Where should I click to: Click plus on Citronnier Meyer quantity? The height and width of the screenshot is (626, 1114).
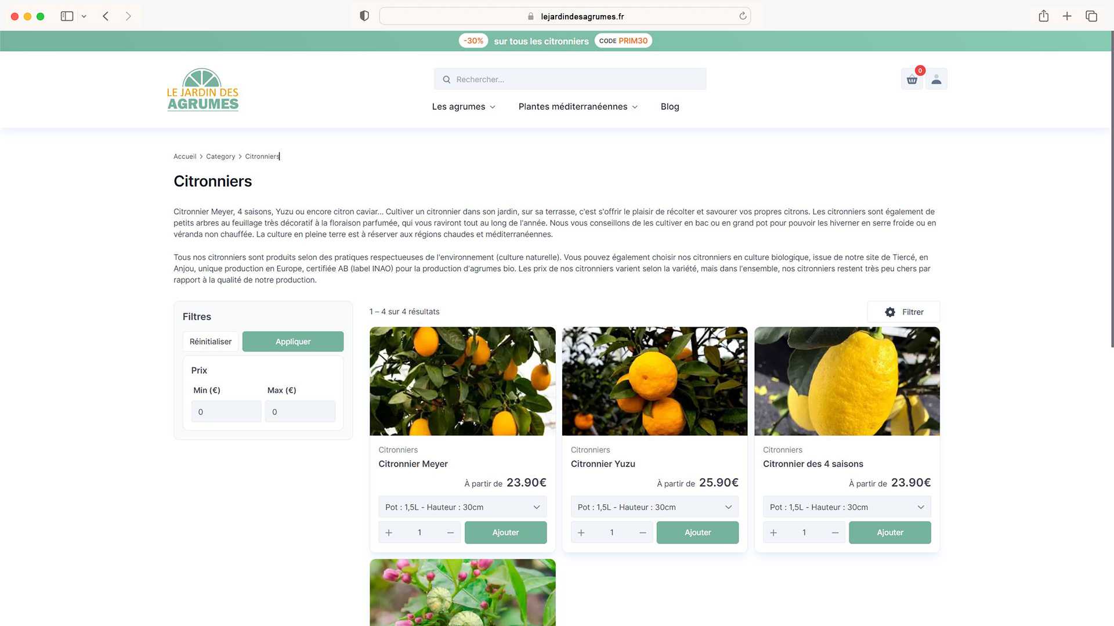pyautogui.click(x=389, y=533)
